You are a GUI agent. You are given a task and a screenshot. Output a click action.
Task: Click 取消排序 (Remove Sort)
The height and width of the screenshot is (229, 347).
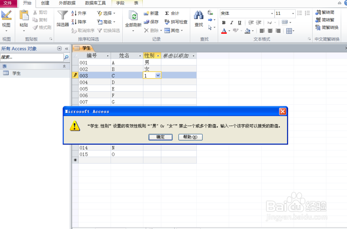[83, 30]
